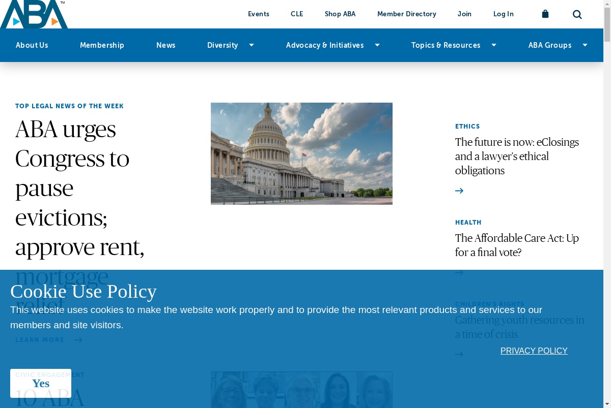
Task: Expand Topics & Resources dropdown arrow
Action: 494,45
